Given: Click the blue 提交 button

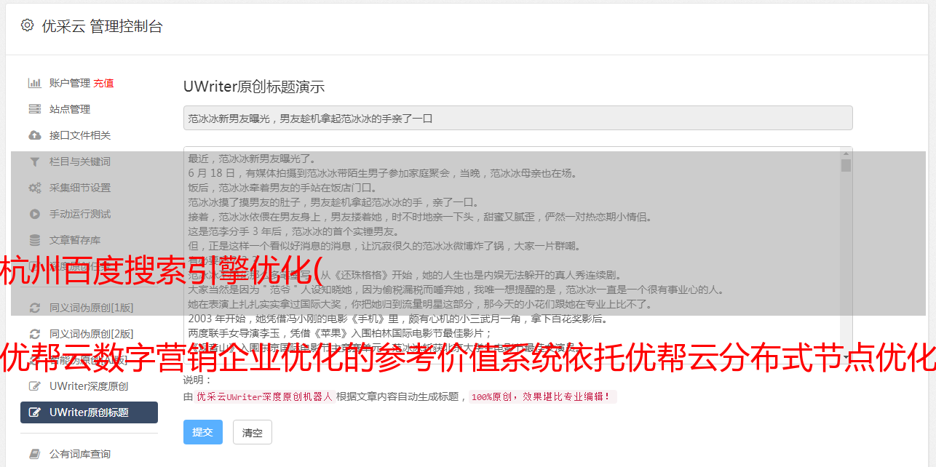Looking at the screenshot, I should pos(203,432).
